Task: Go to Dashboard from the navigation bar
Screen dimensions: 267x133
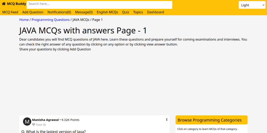Action: coord(155,12)
